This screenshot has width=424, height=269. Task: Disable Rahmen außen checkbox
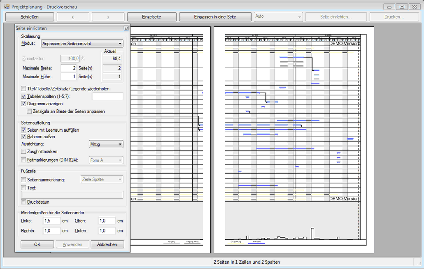tap(23, 137)
